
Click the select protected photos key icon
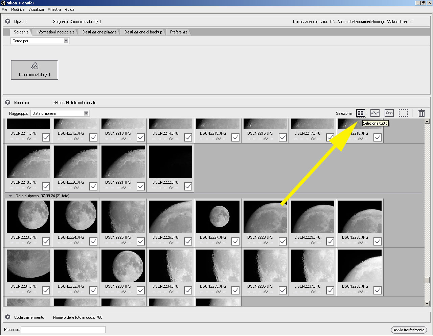pyautogui.click(x=389, y=113)
